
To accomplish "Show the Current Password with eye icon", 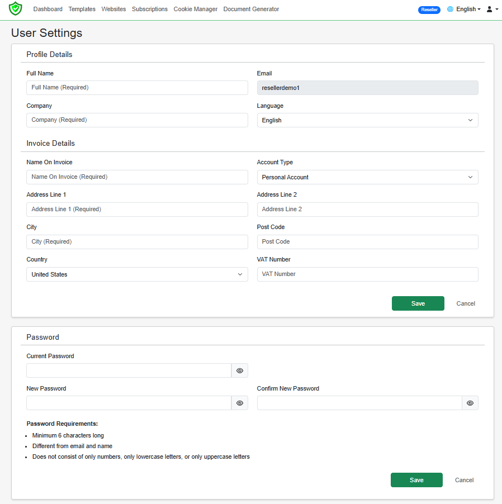I will pos(240,370).
